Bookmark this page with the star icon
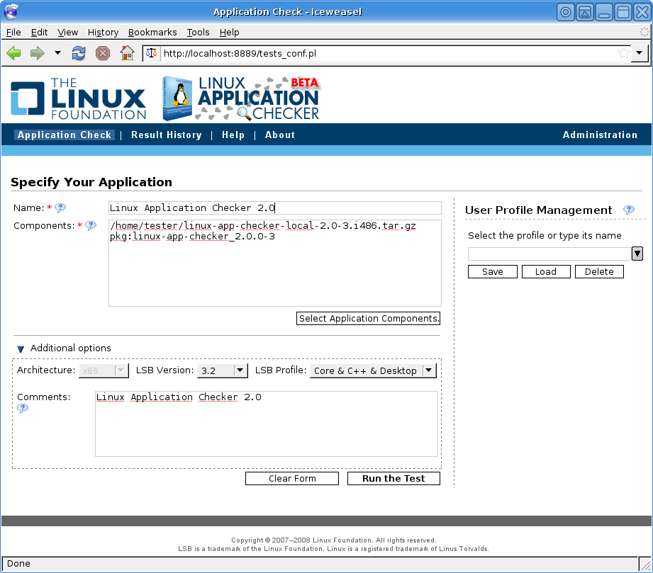This screenshot has width=653, height=573. 623,53
